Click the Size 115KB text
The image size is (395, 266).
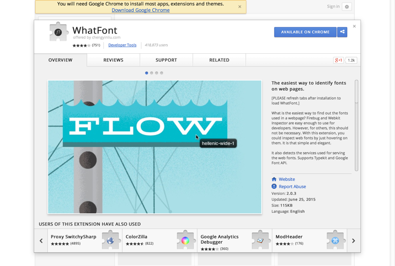(282, 205)
